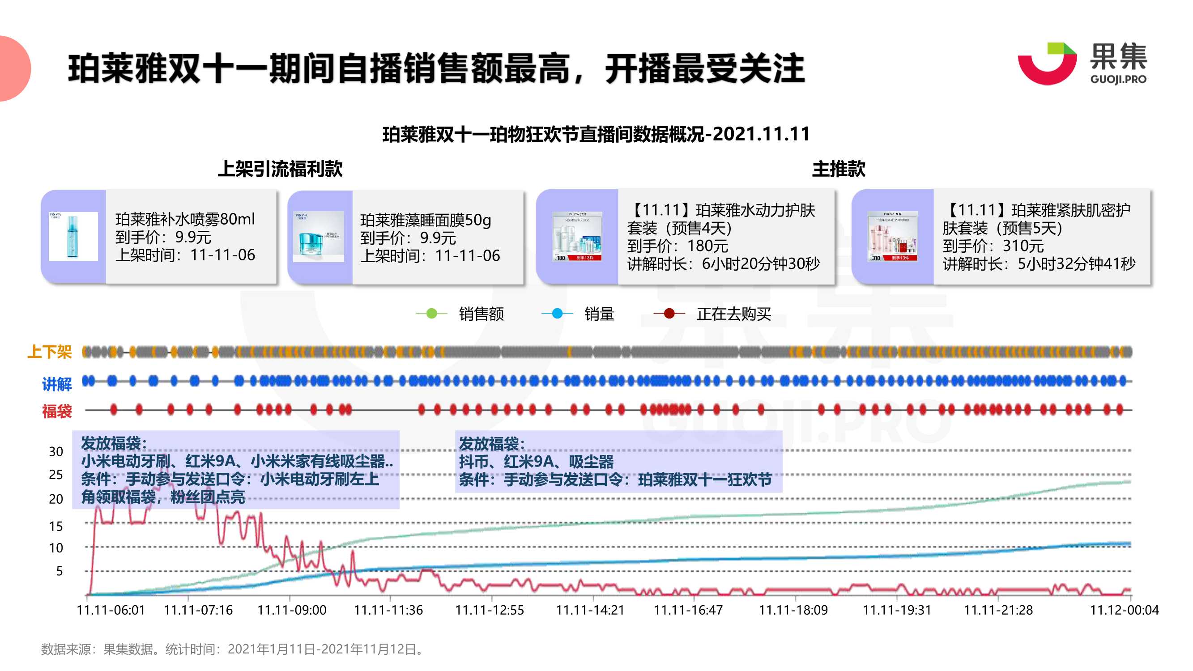Image resolution: width=1193 pixels, height=671 pixels.
Task: Click the y-axis value 30
Action: [56, 452]
